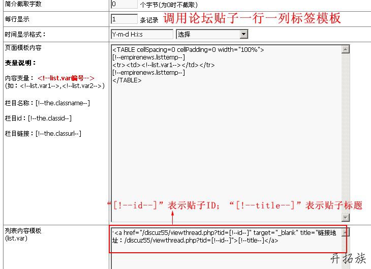This screenshot has height=269, width=371.
Task: Click the </TABLE> line in template
Action: click(x=127, y=80)
